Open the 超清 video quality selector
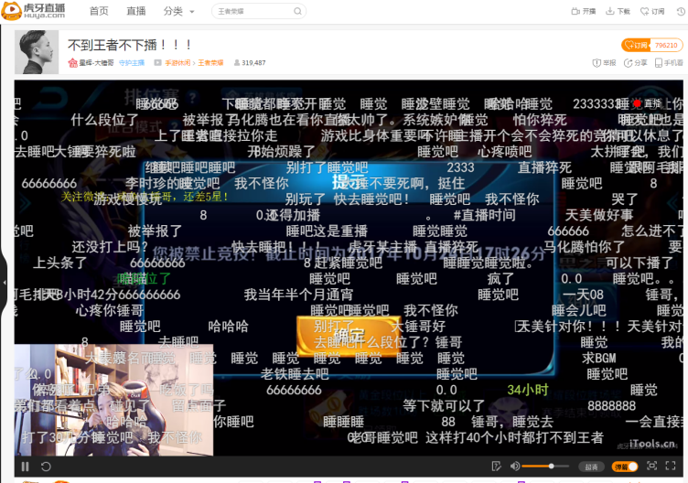The image size is (688, 483). coord(591,467)
